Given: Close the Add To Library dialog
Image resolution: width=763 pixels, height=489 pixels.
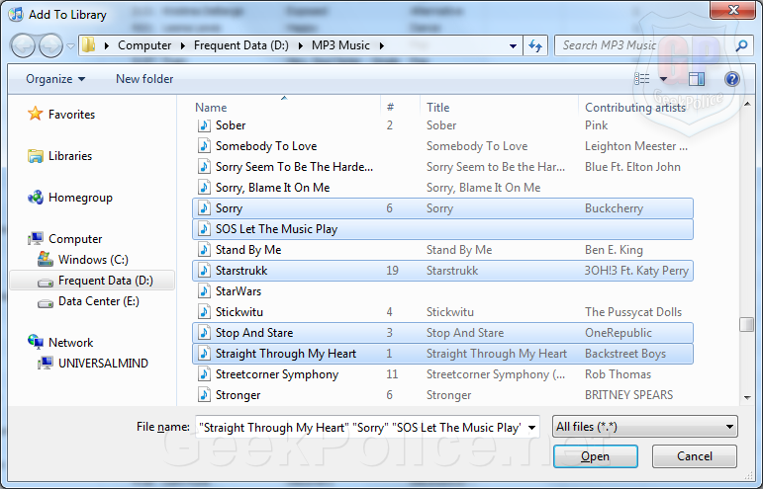Looking at the screenshot, I should point(732,10).
